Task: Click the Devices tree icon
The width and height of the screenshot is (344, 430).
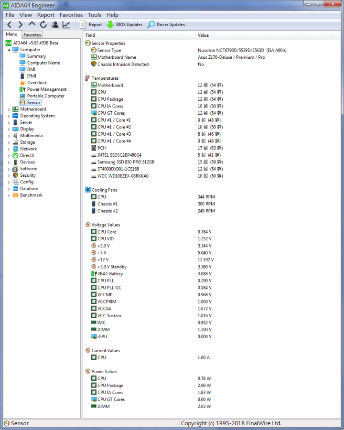Action: click(15, 162)
